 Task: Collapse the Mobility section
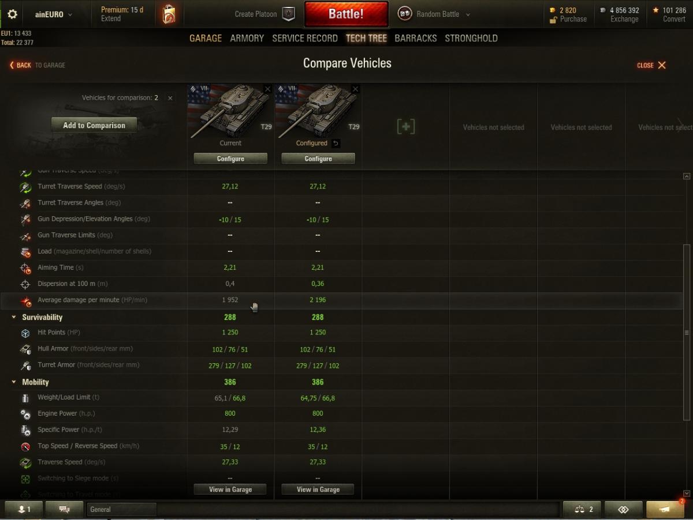point(14,382)
